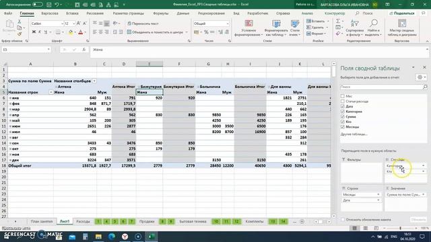Open the Продажи sheet tab
Viewport: 431px width, 242px height.
coord(147,221)
